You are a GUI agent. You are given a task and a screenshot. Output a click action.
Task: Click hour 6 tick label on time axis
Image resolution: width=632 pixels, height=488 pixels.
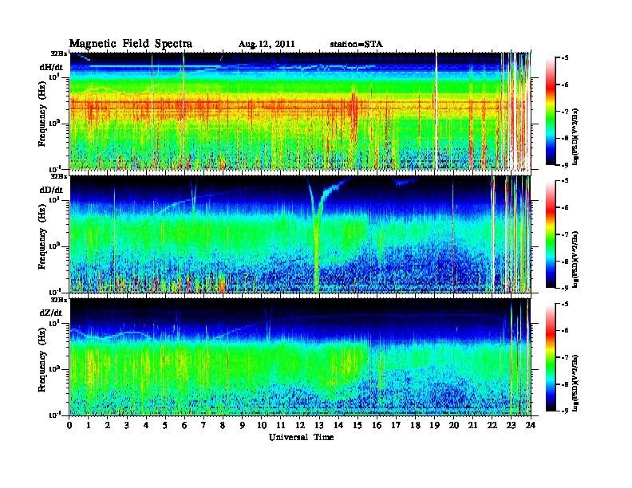(x=184, y=425)
